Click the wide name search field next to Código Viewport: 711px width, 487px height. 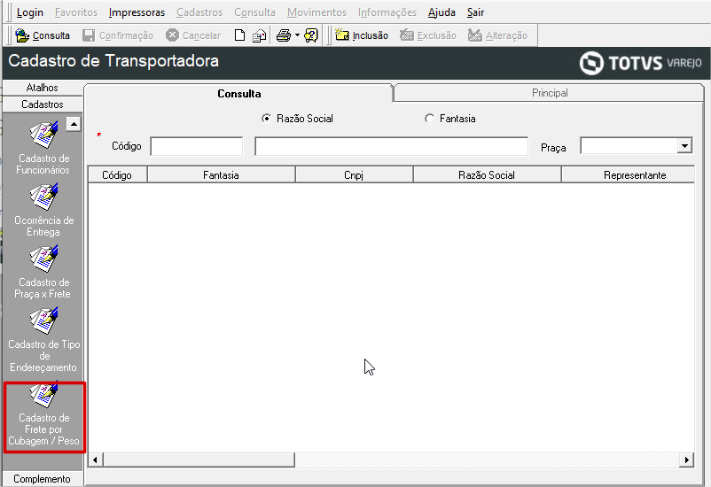tap(391, 146)
